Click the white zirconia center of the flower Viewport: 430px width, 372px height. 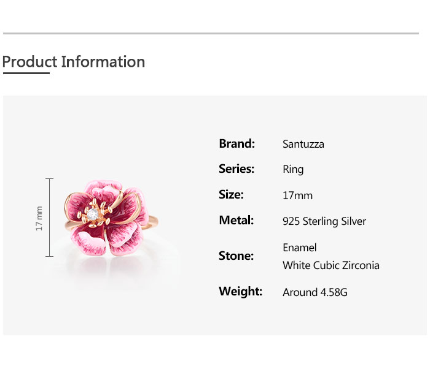pos(93,214)
